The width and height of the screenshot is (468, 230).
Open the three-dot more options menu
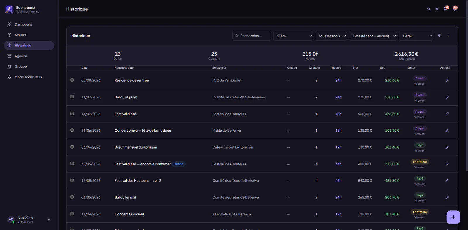[449, 36]
